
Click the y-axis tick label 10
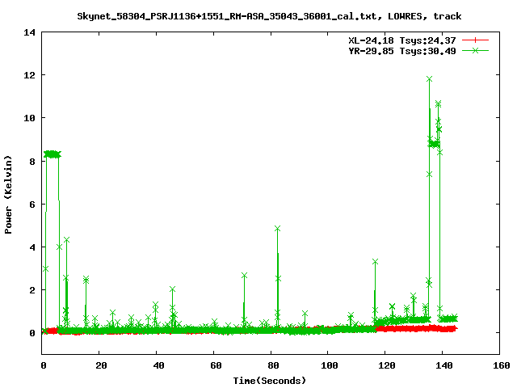point(29,118)
